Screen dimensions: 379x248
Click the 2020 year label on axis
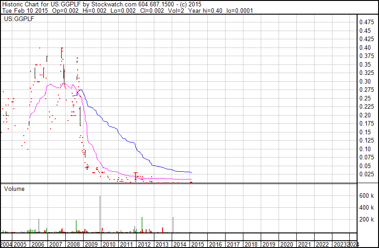tap(287, 244)
